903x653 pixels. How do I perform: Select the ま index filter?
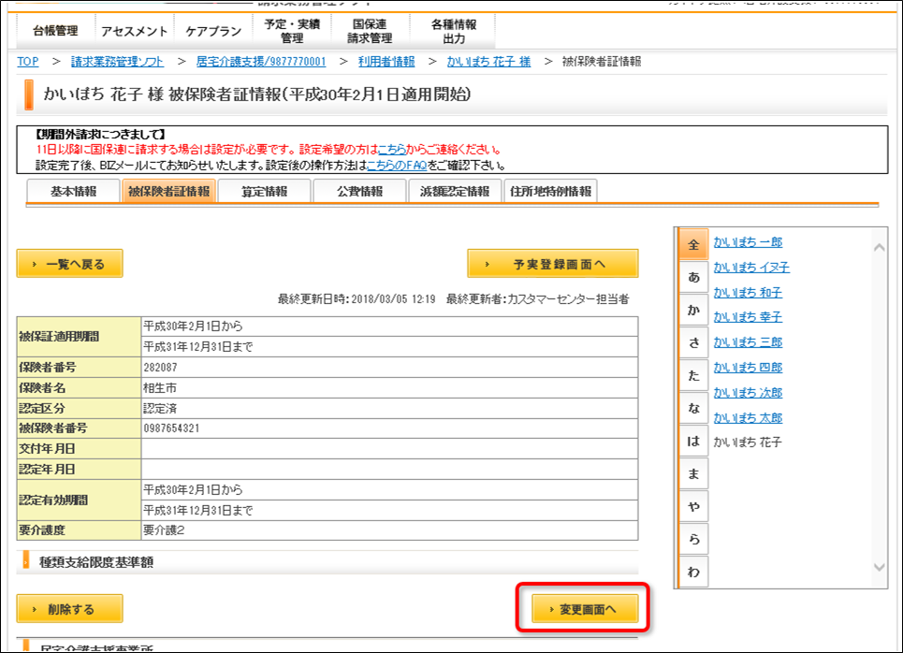694,474
